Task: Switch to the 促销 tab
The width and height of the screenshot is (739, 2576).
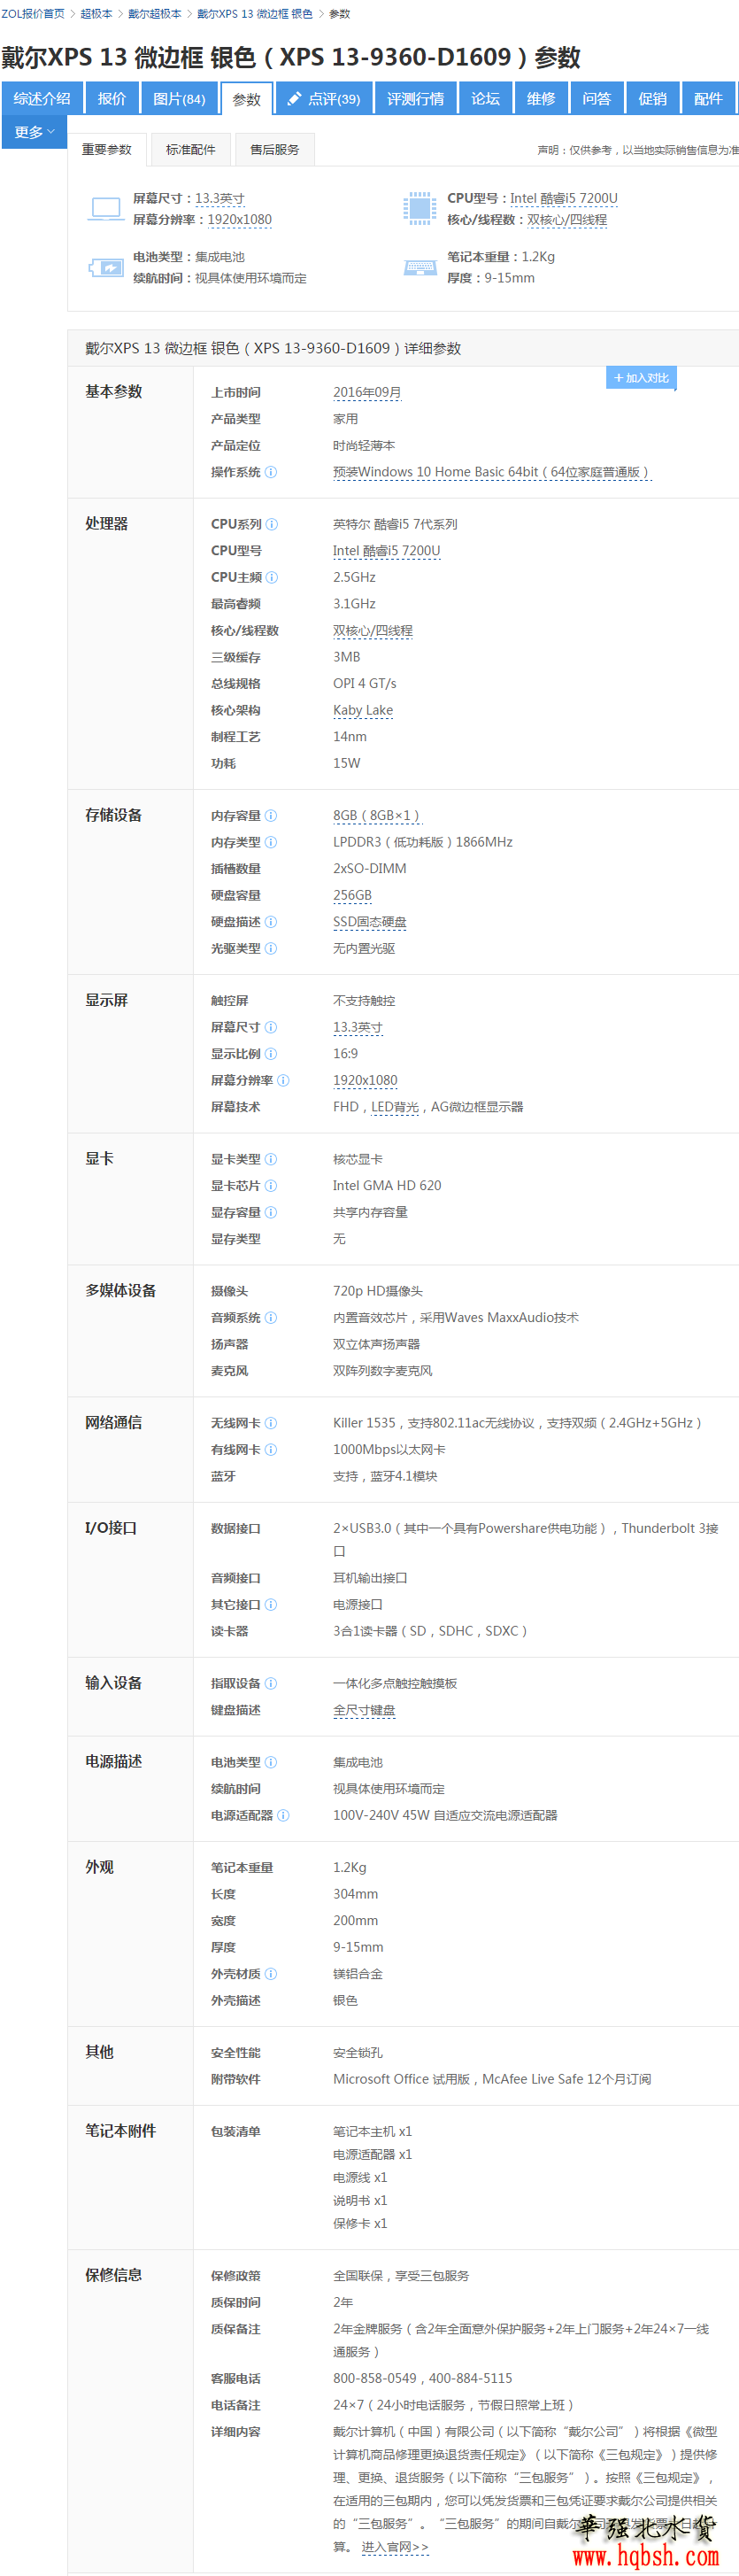Action: (x=653, y=98)
